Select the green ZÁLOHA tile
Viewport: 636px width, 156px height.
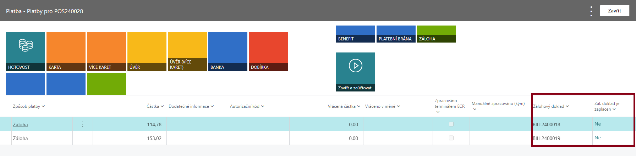coord(437,34)
